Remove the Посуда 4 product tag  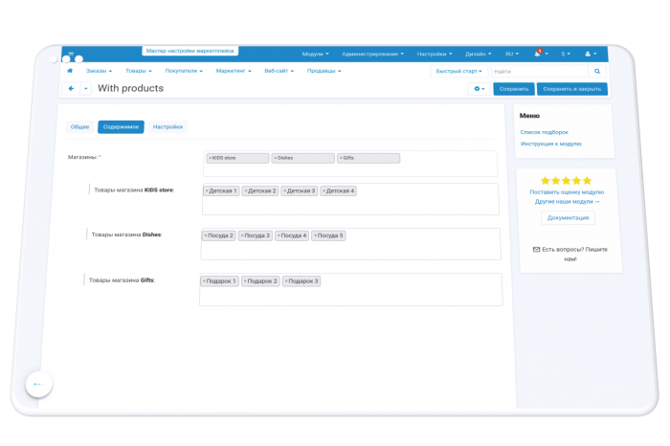click(x=279, y=235)
